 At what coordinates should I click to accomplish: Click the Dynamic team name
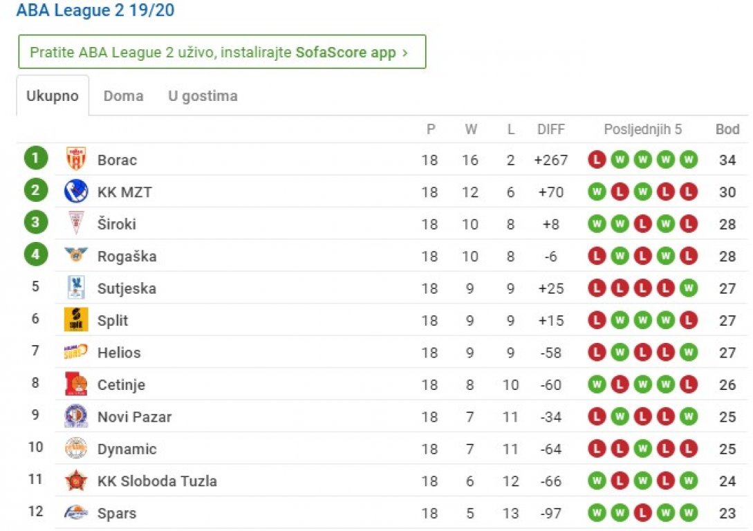click(127, 449)
